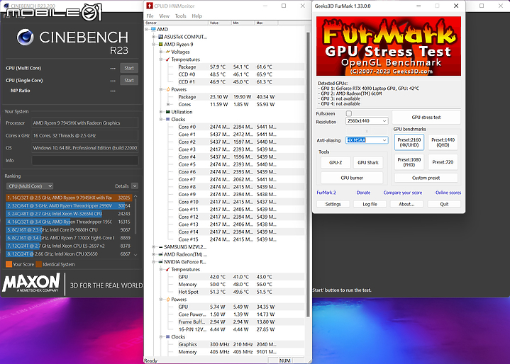Click the Sensor column header in HWMonitor

pyautogui.click(x=176, y=23)
